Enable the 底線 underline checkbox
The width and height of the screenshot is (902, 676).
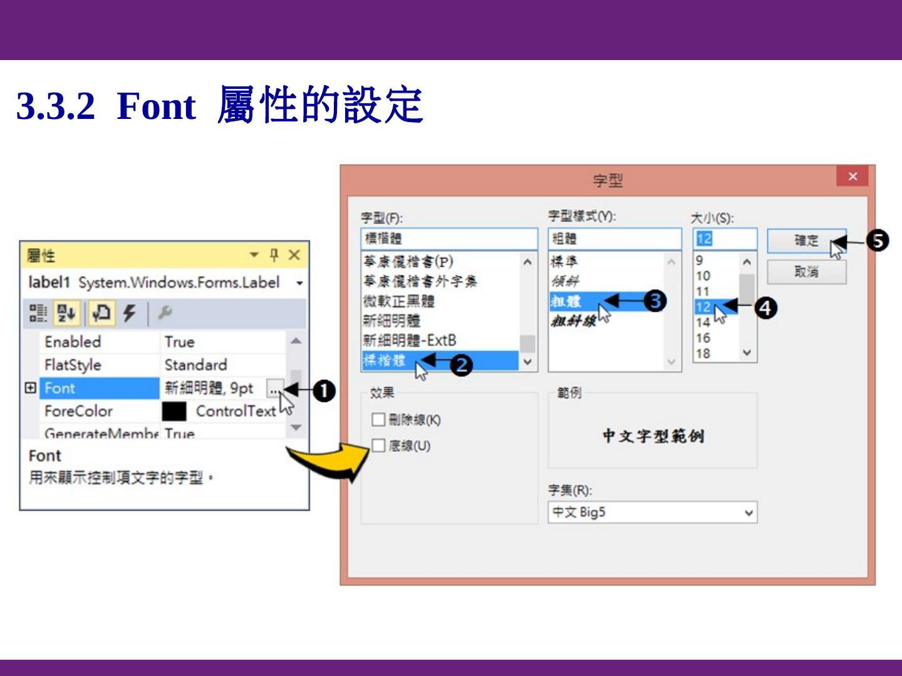(x=378, y=446)
